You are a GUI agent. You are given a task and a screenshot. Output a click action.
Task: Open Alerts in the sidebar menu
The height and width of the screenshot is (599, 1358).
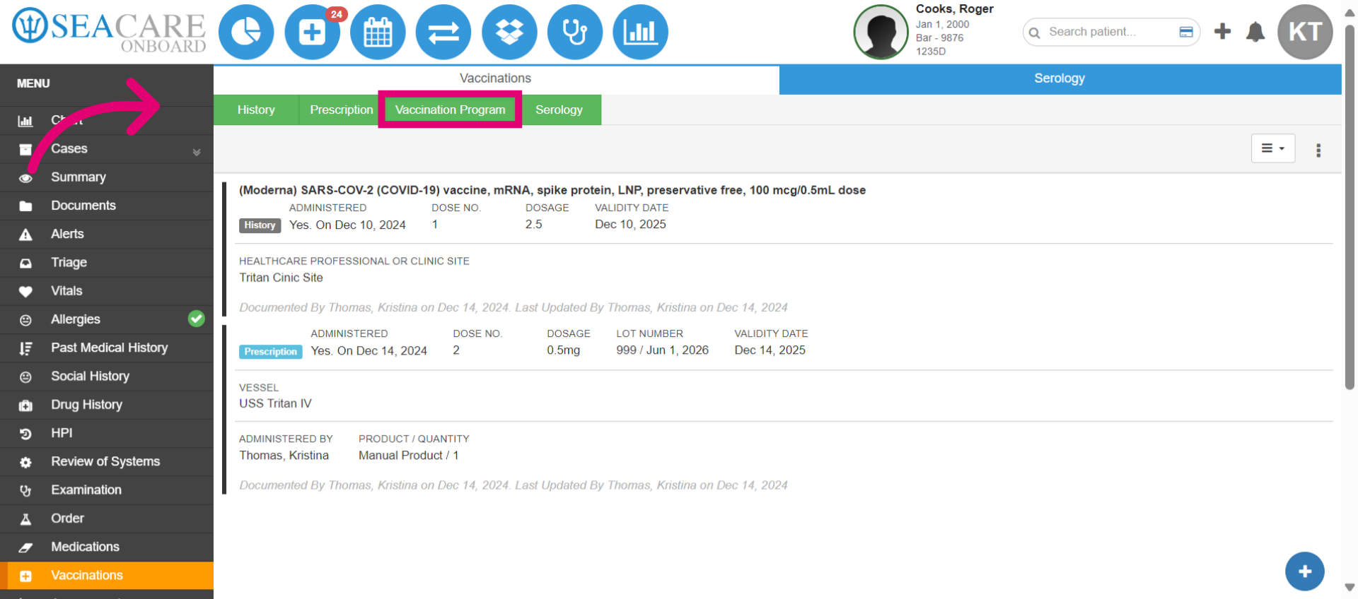107,234
